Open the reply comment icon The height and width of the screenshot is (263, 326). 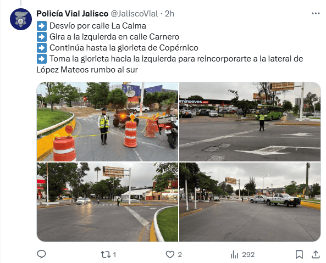pos(41,254)
